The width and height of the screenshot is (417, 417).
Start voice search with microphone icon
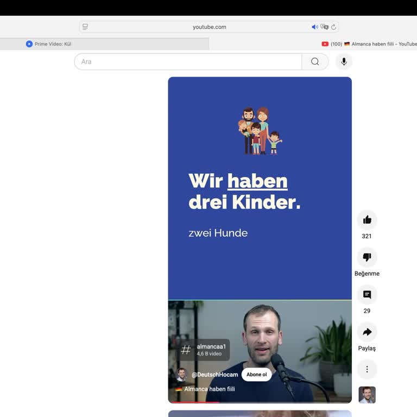click(344, 61)
